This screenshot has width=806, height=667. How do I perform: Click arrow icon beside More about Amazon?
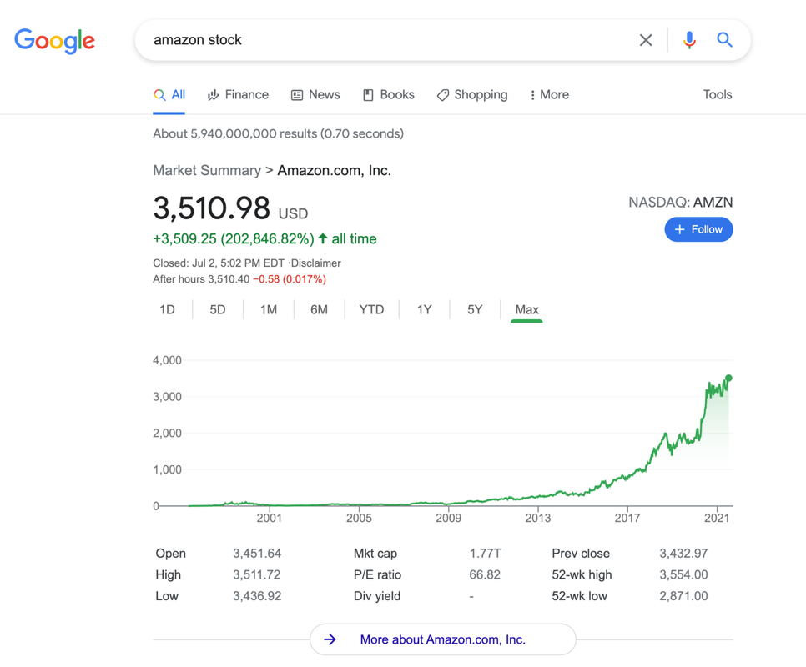point(330,639)
